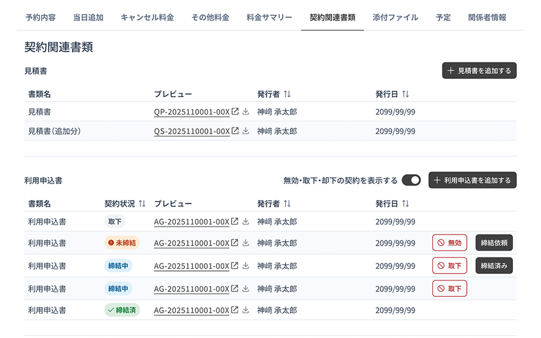The height and width of the screenshot is (338, 541).
Task: Click 締結中 badge in row with 締結済み button
Action: coord(118,265)
